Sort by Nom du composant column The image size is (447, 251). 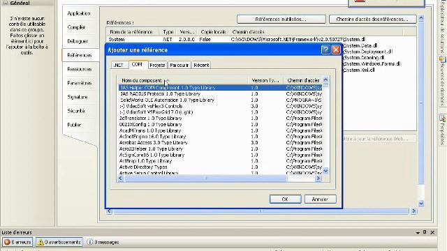[182, 81]
